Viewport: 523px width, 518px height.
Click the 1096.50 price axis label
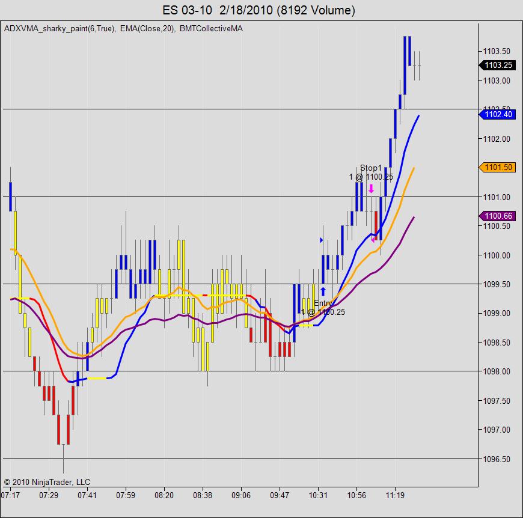pyautogui.click(x=497, y=459)
